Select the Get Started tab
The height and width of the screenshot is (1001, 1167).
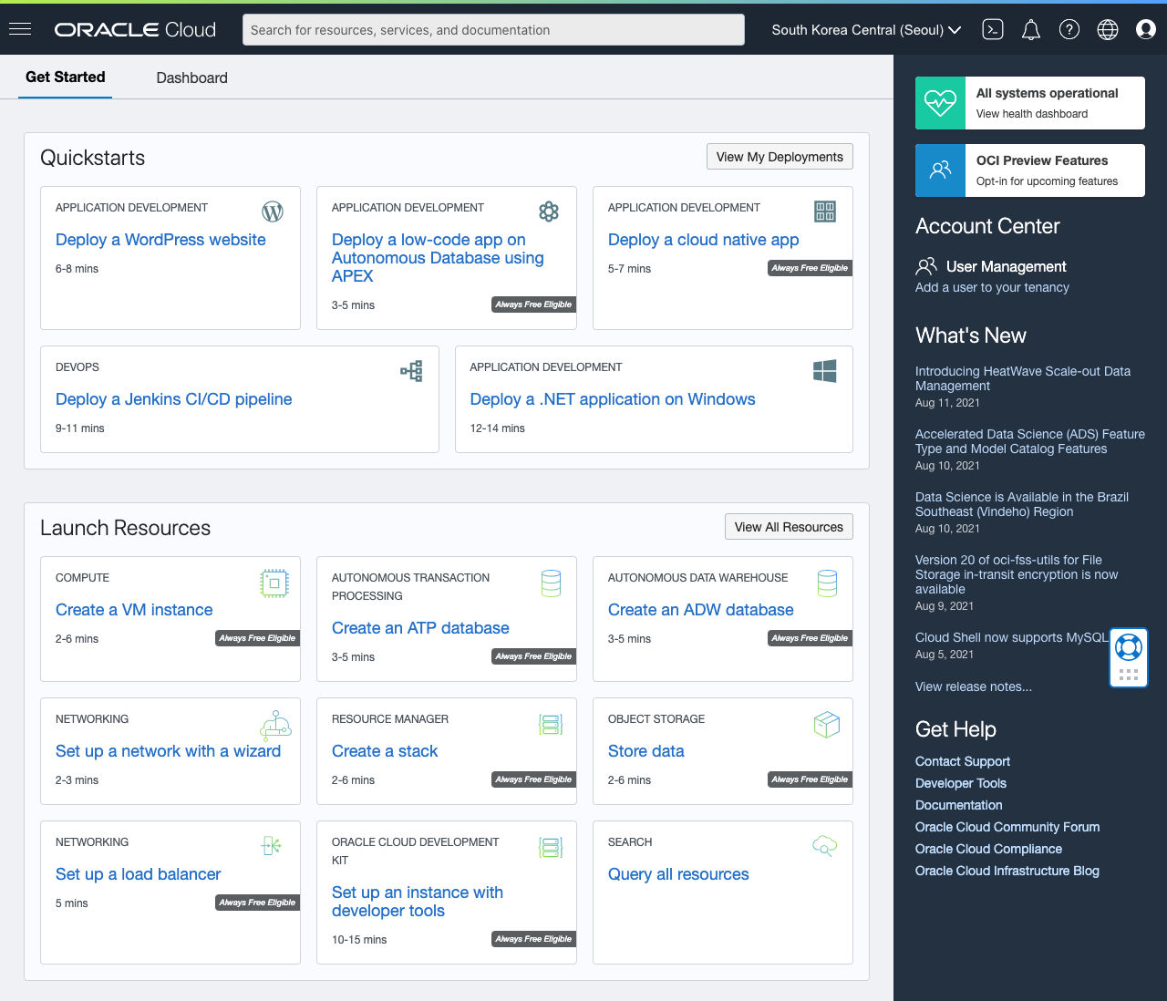point(65,77)
